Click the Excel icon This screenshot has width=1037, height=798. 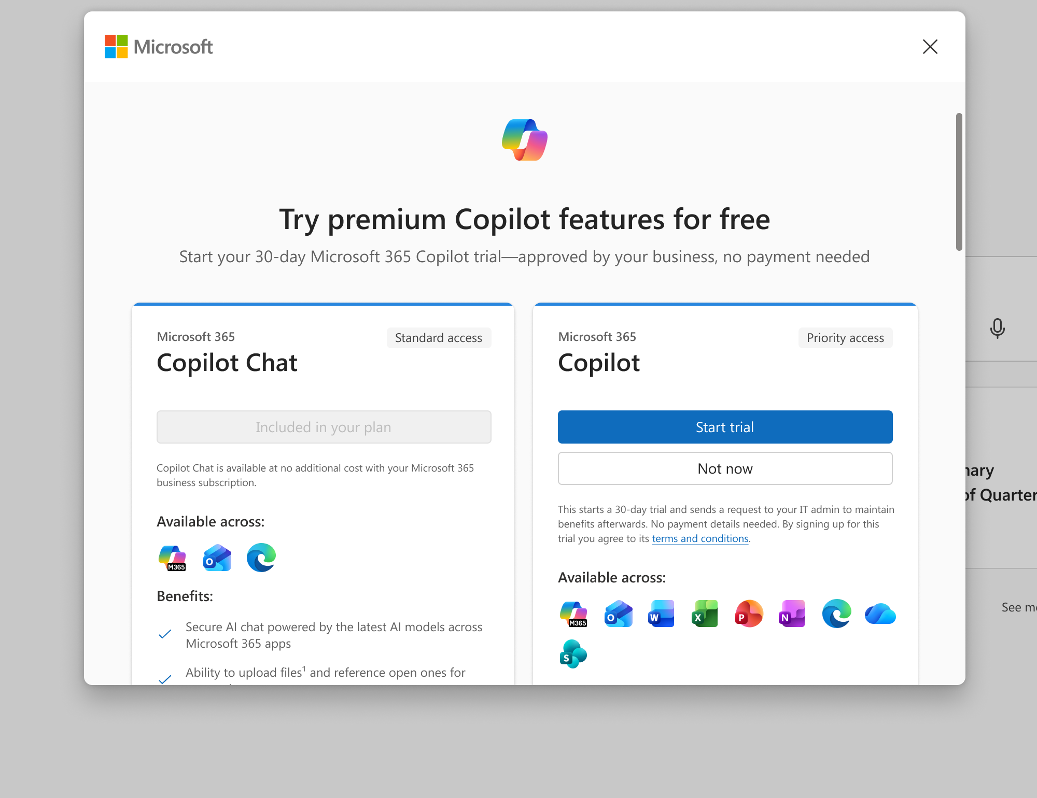coord(705,614)
